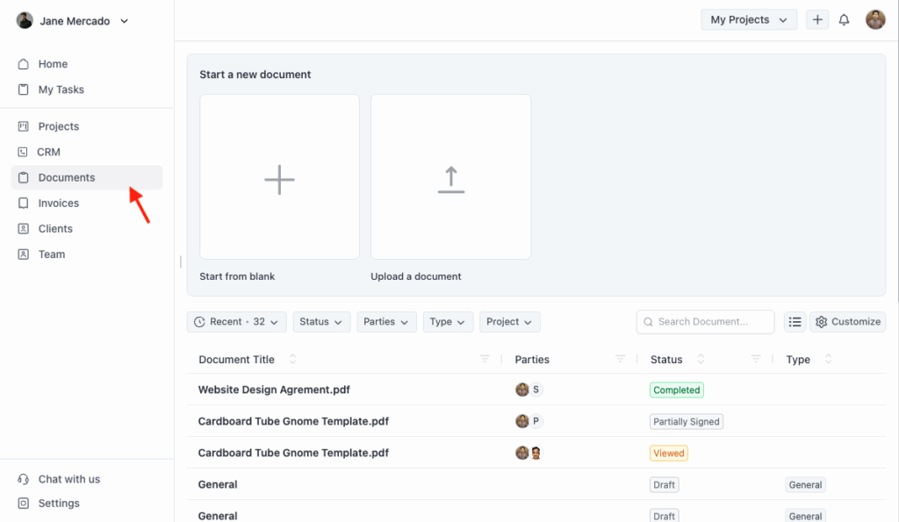Click the Document Title column header
Viewport: 899px width, 522px height.
[x=236, y=360]
